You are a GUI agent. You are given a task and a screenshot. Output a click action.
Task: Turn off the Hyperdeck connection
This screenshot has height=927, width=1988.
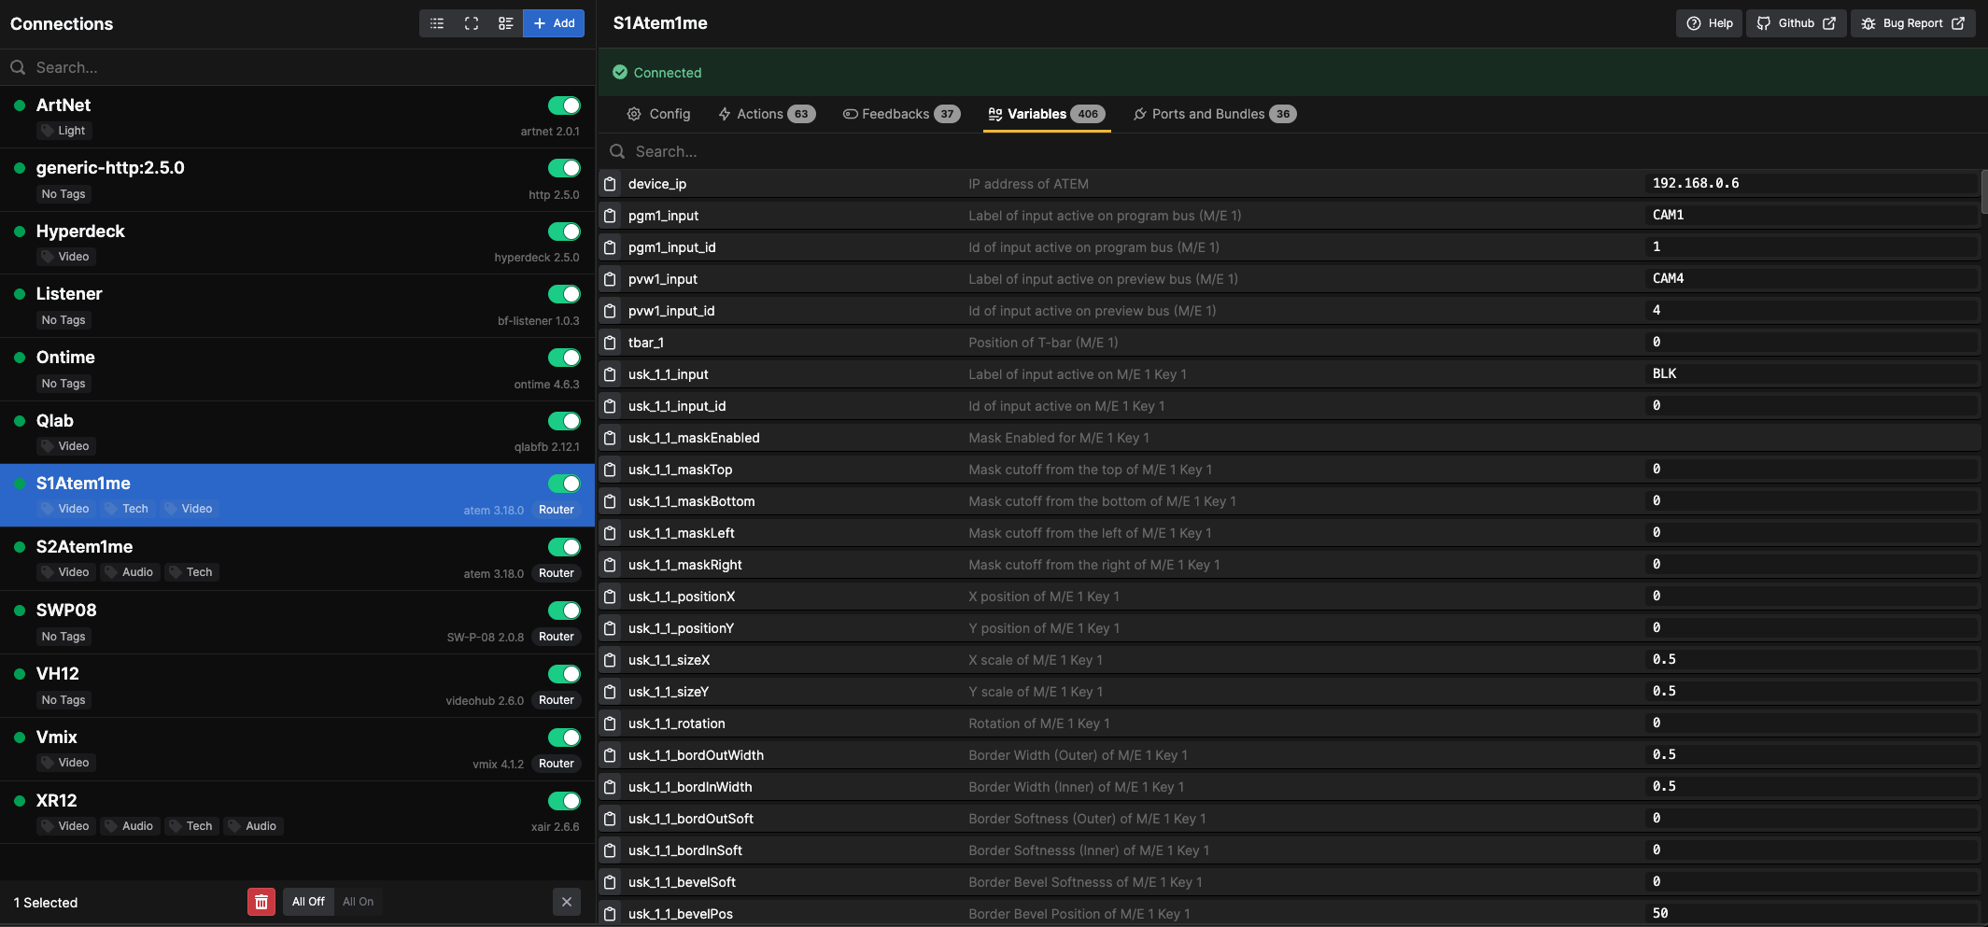tap(564, 232)
